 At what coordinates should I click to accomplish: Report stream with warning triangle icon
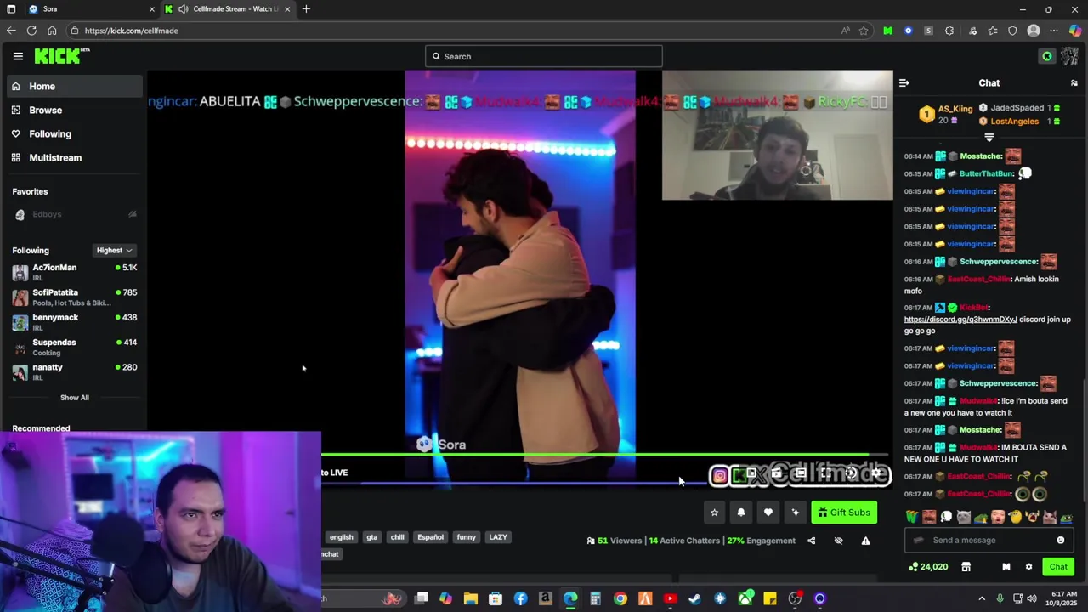pyautogui.click(x=865, y=541)
